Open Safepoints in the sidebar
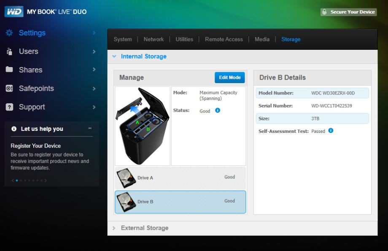 pos(36,88)
